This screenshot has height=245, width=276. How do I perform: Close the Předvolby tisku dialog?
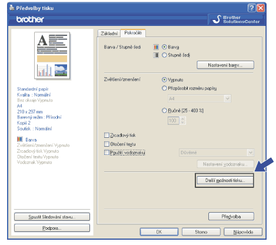pyautogui.click(x=261, y=8)
